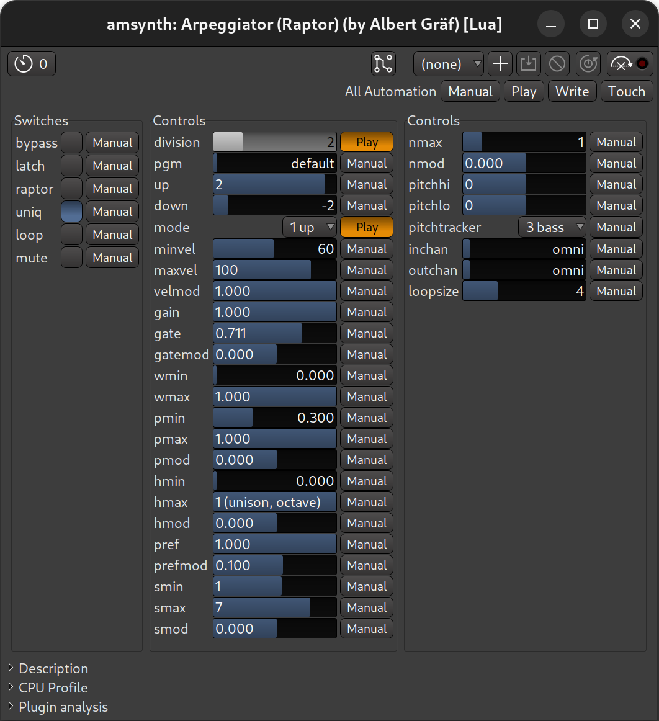Click the mode row Play automation button

[x=367, y=227]
